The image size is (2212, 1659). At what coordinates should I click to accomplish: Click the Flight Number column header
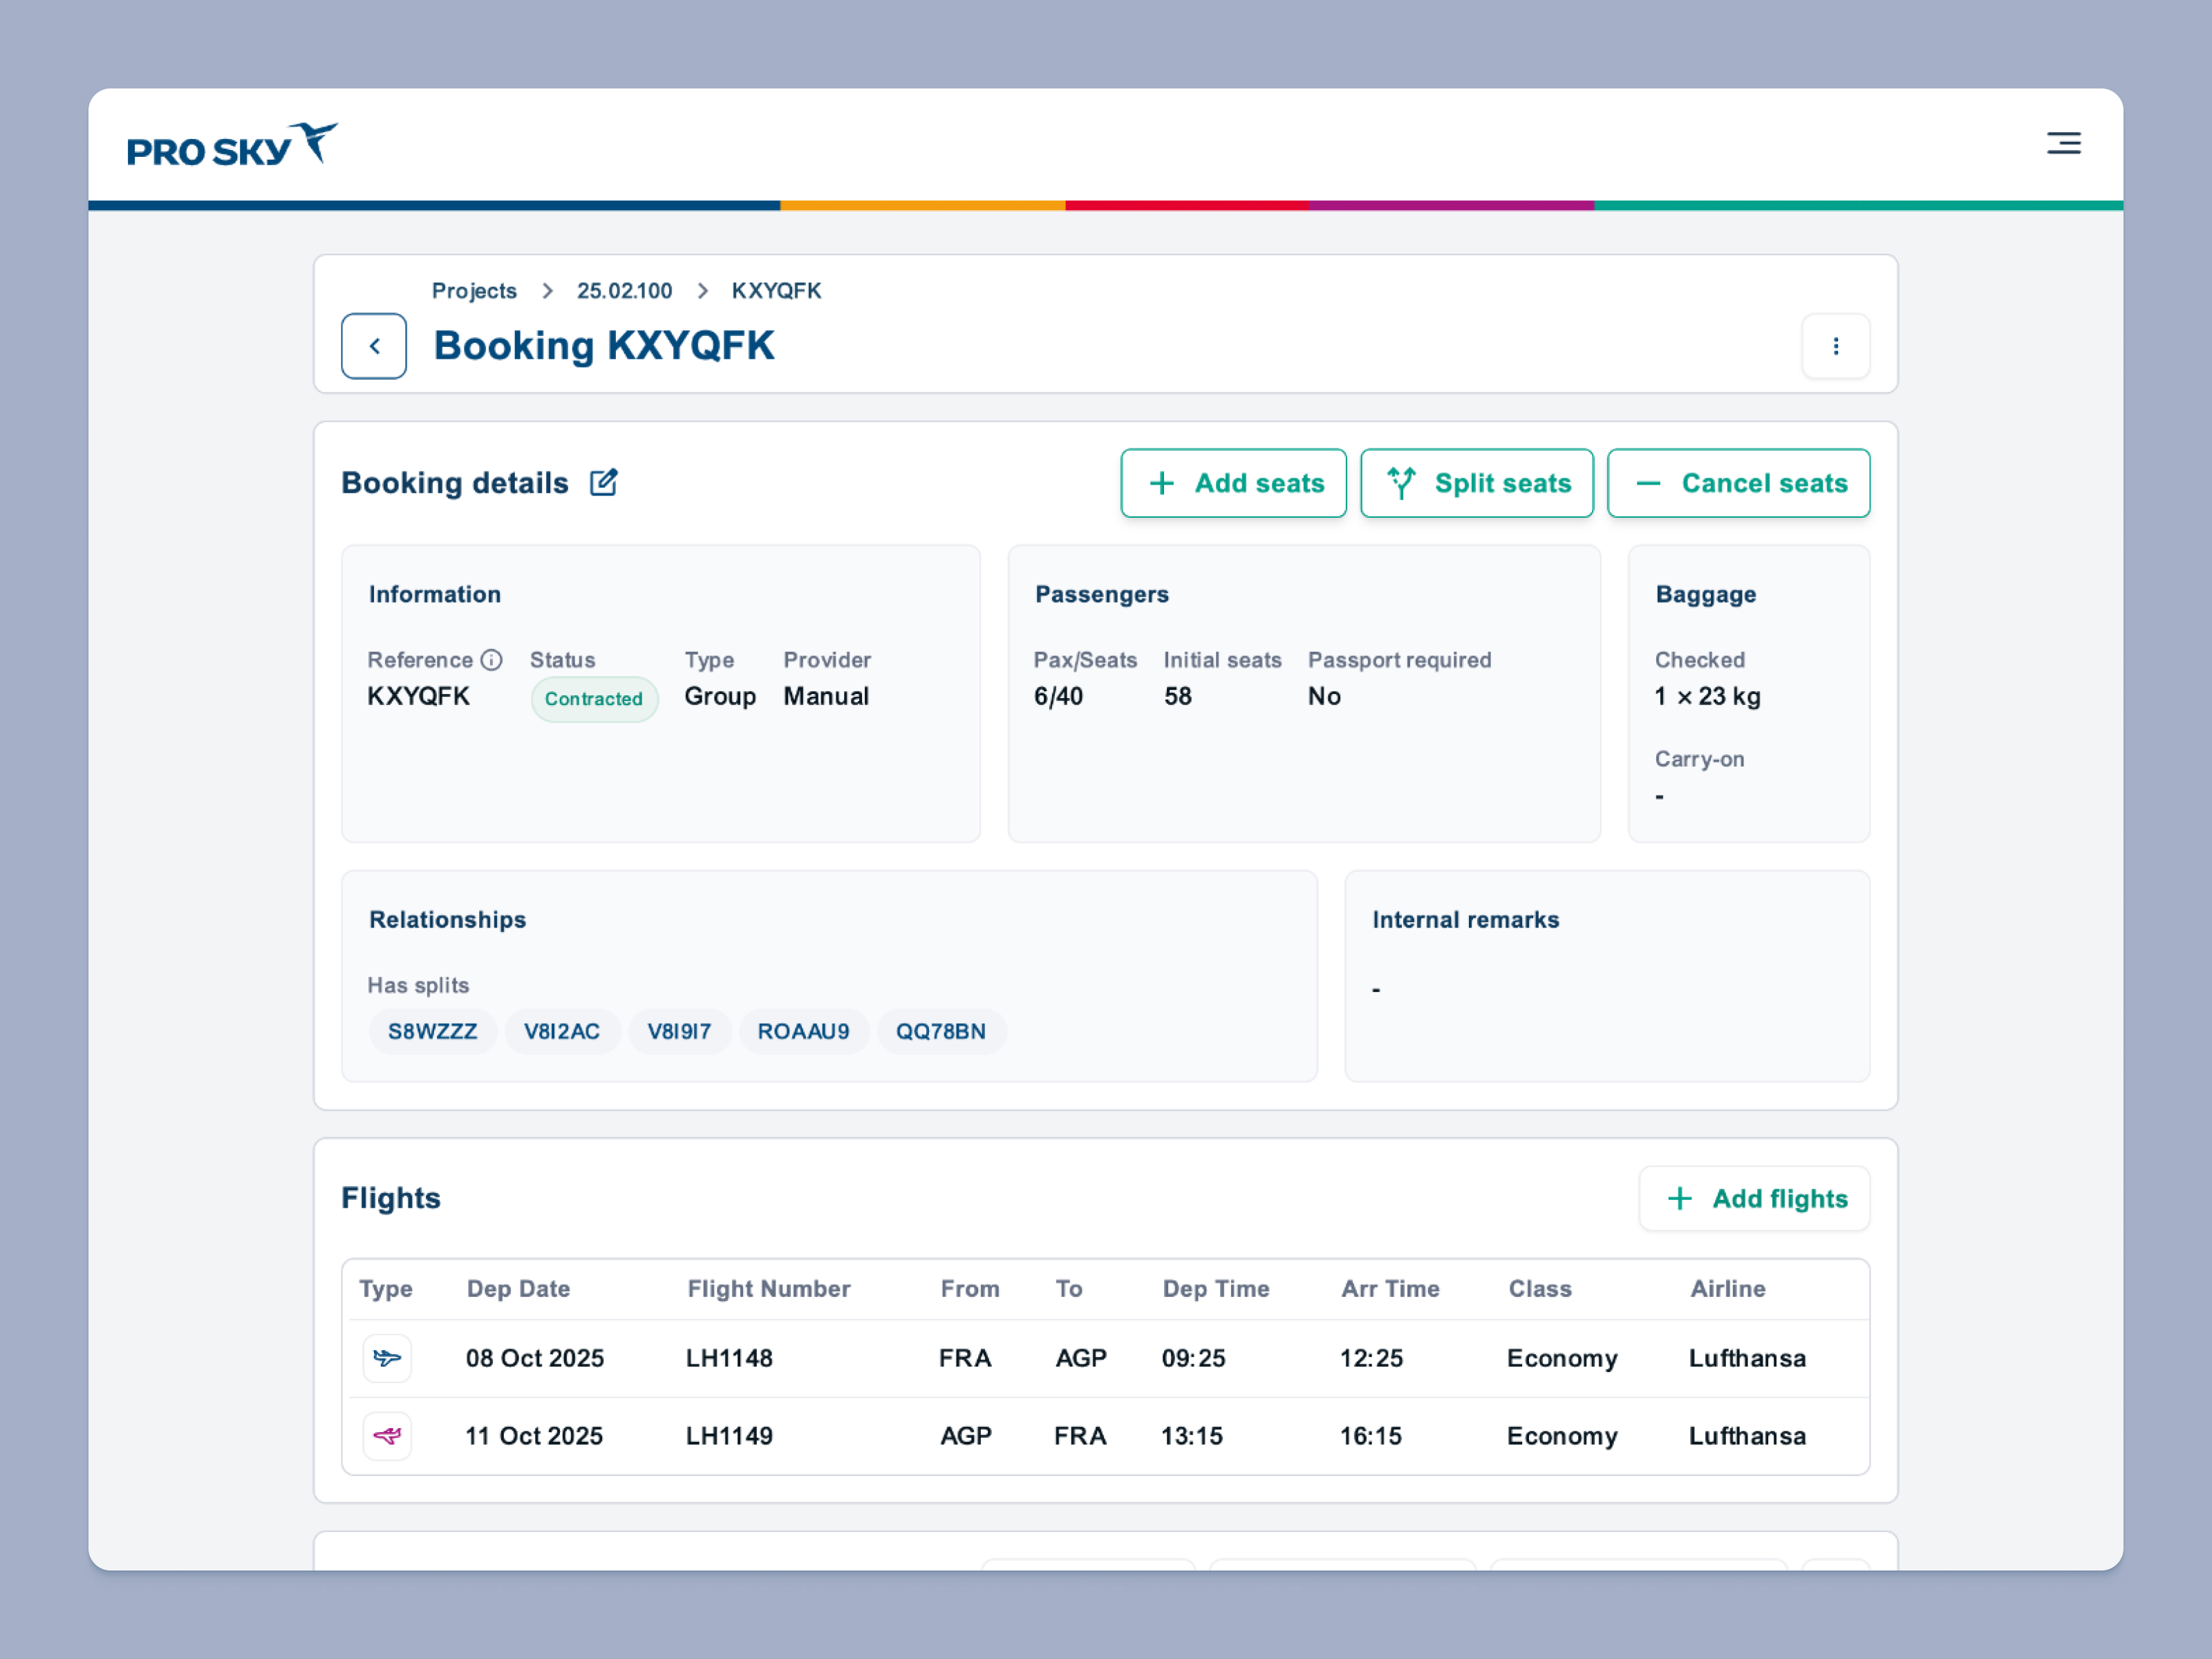[769, 1289]
